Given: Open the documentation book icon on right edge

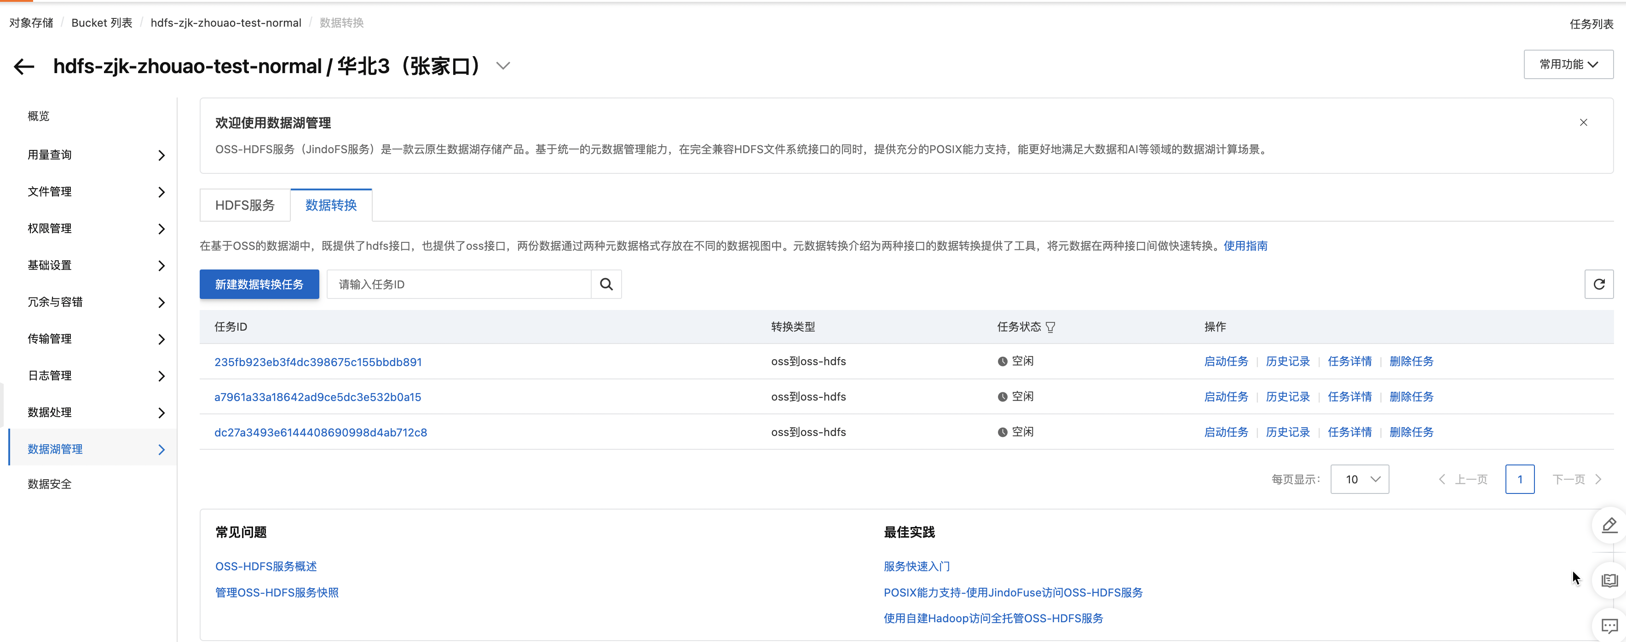Looking at the screenshot, I should 1610,580.
